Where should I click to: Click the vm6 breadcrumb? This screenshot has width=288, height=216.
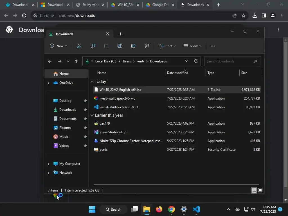pyautogui.click(x=141, y=61)
